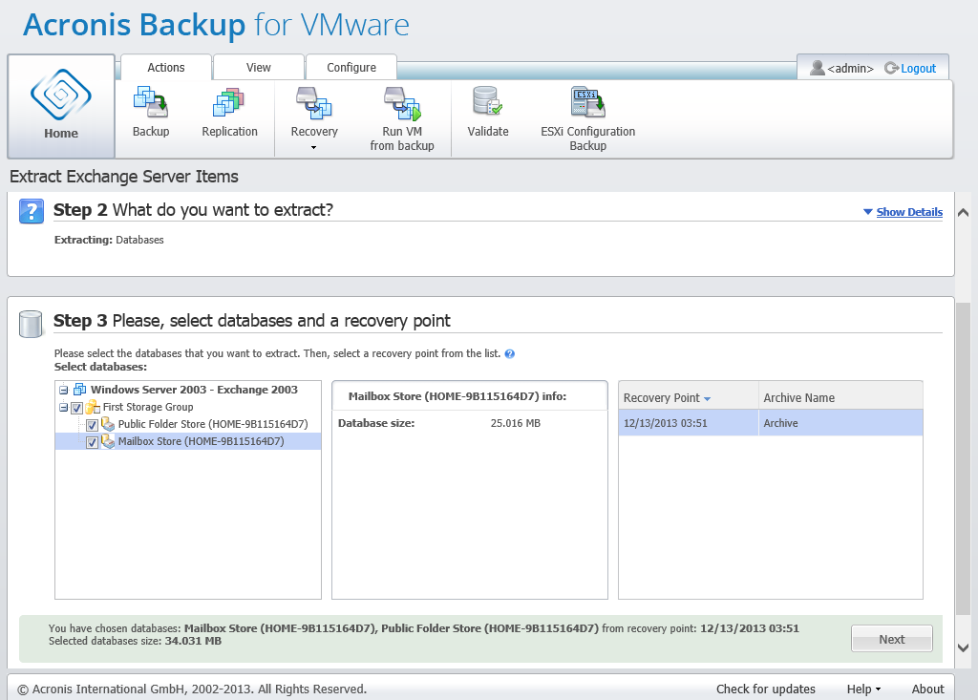
Task: Click the Show Details link
Action: click(x=909, y=212)
